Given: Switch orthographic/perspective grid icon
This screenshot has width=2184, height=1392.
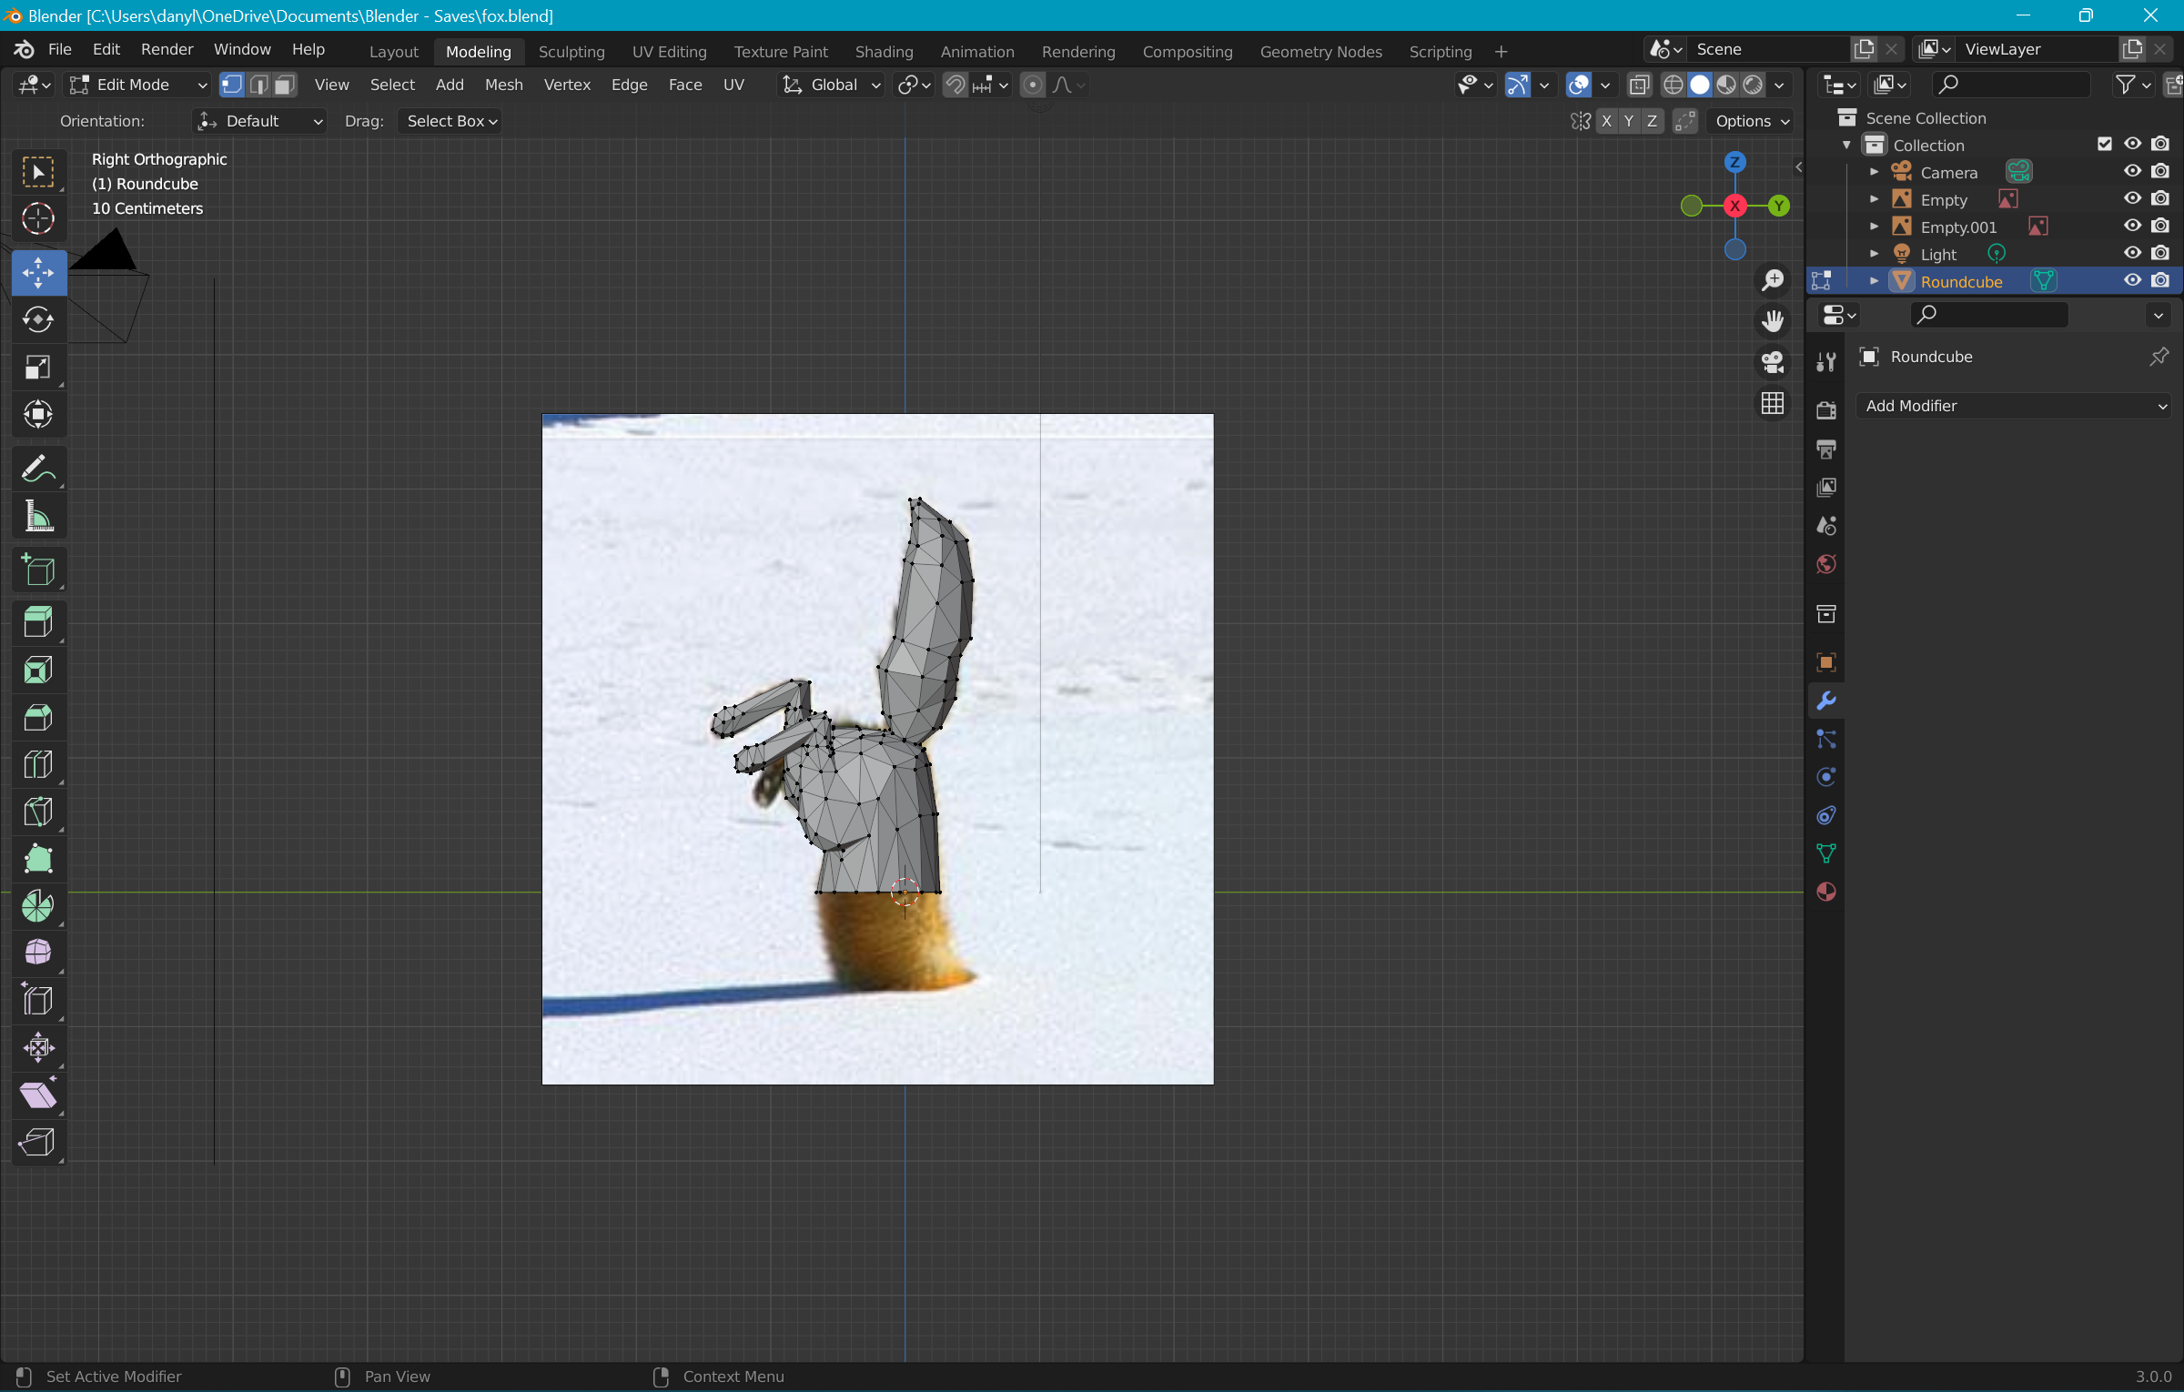Looking at the screenshot, I should point(1772,403).
